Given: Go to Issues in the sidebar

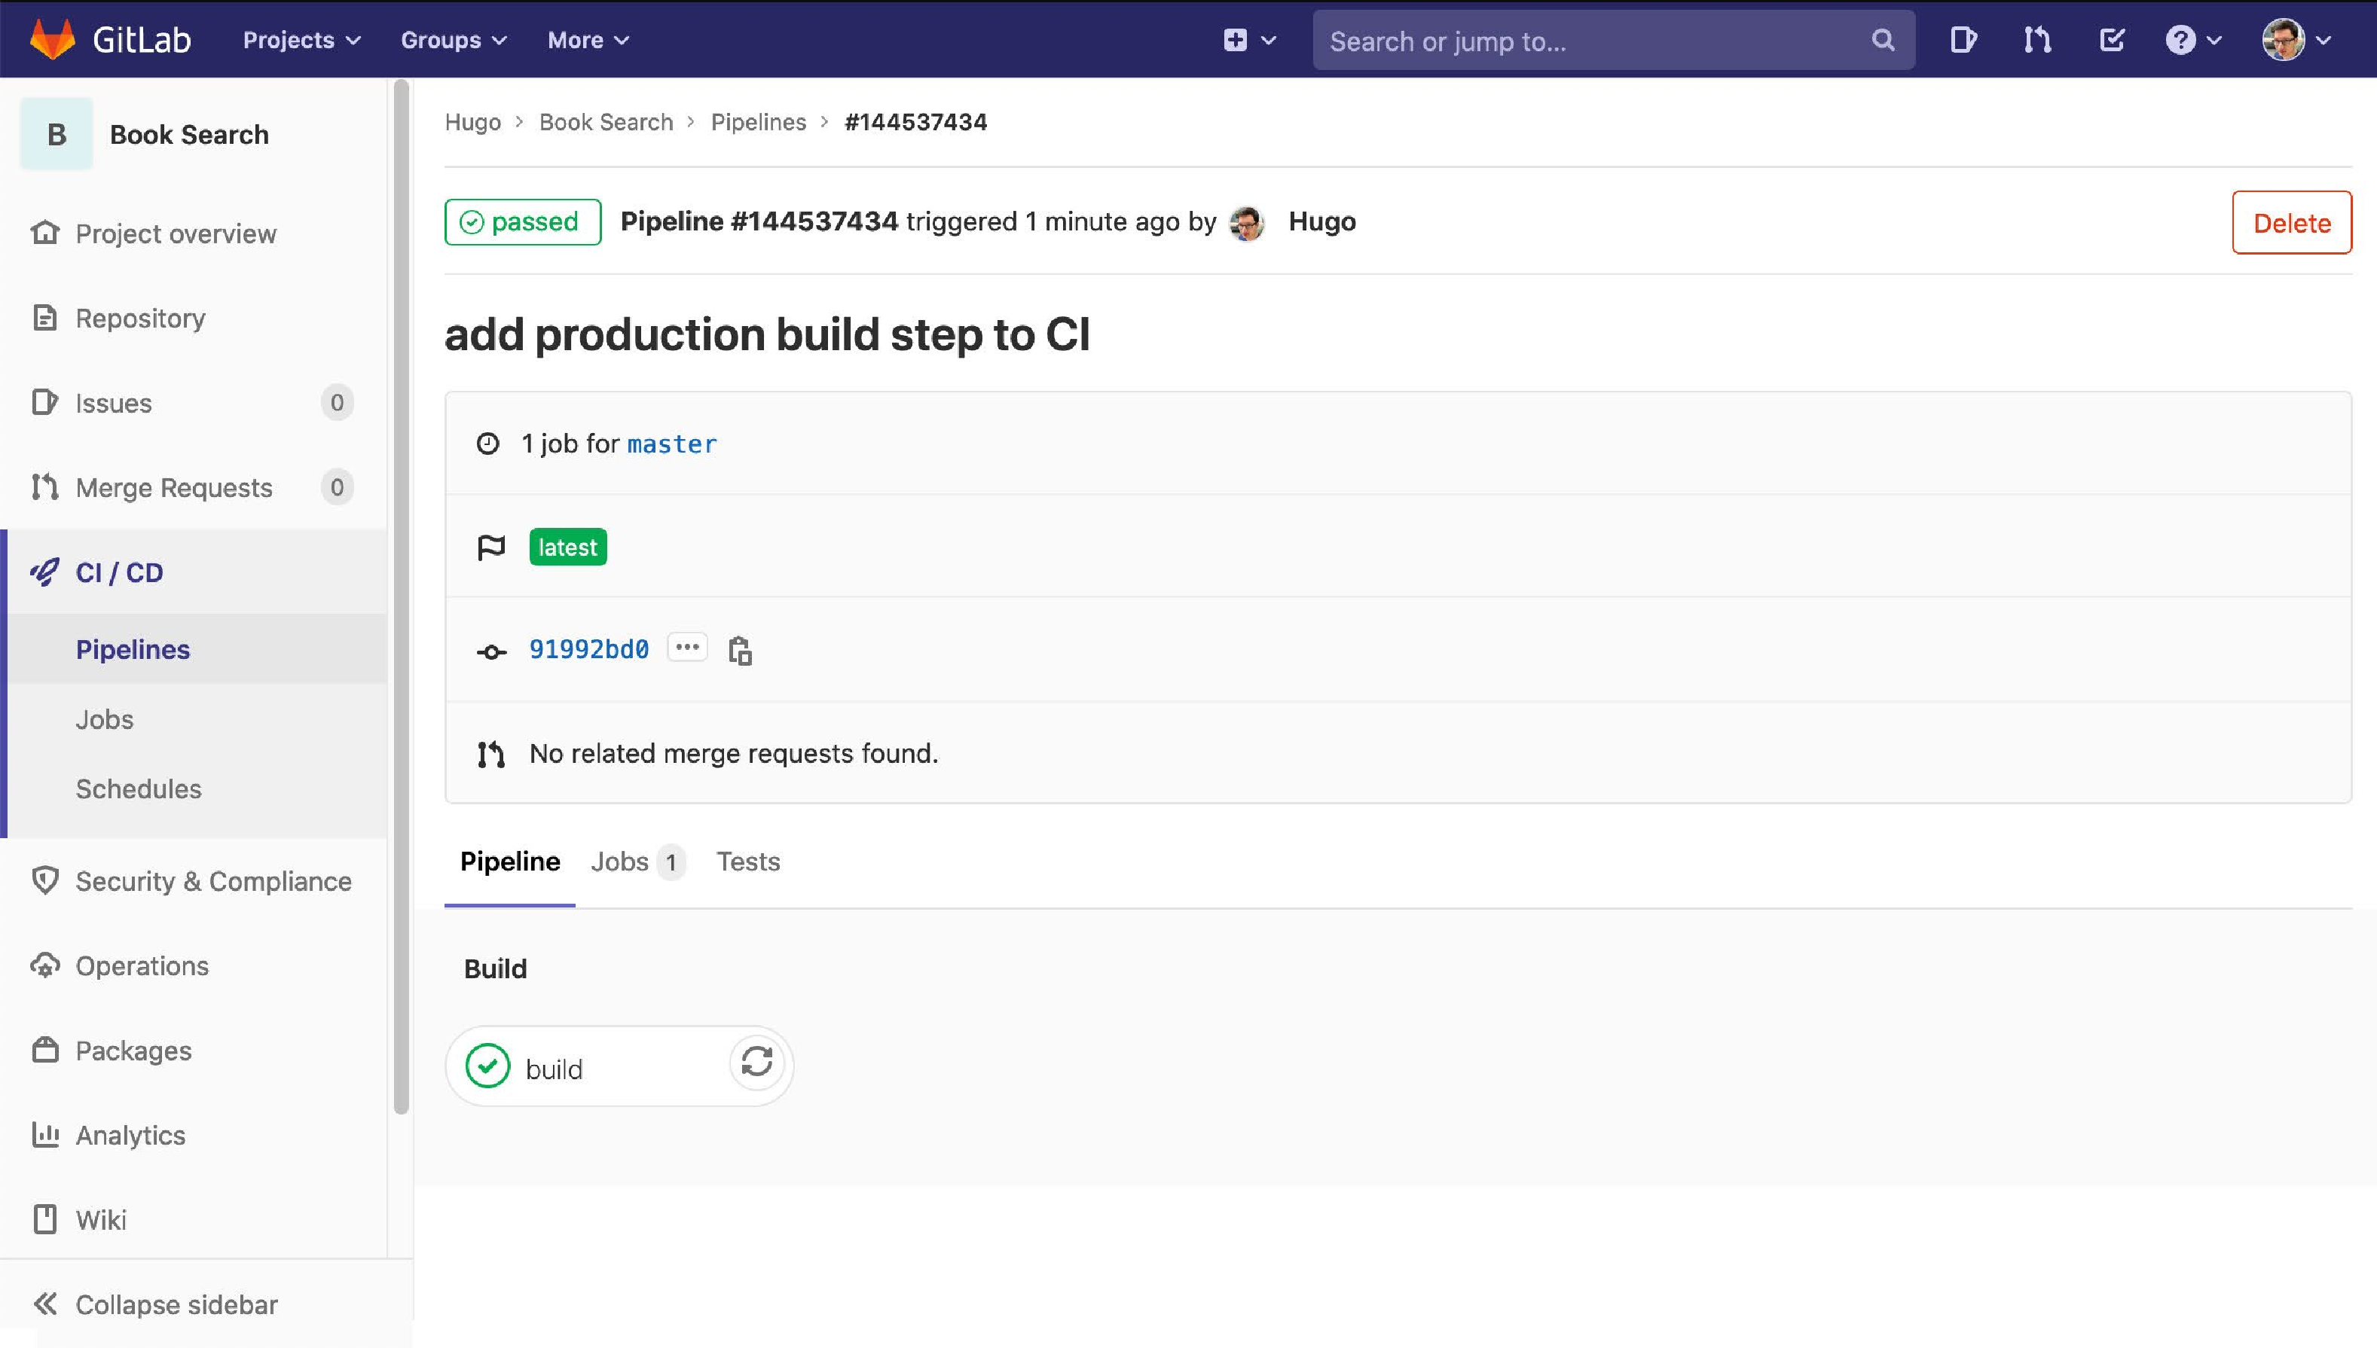Looking at the screenshot, I should click(x=113, y=403).
